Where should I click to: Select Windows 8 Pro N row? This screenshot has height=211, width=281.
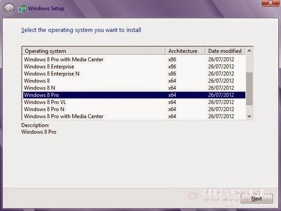pyautogui.click(x=134, y=109)
